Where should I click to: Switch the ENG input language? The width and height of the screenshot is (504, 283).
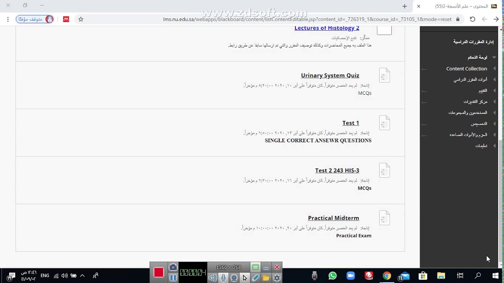45,276
